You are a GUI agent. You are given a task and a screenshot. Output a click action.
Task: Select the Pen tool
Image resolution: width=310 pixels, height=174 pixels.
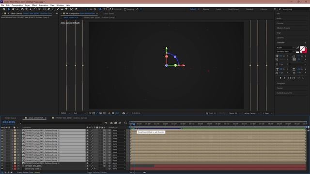48,9
